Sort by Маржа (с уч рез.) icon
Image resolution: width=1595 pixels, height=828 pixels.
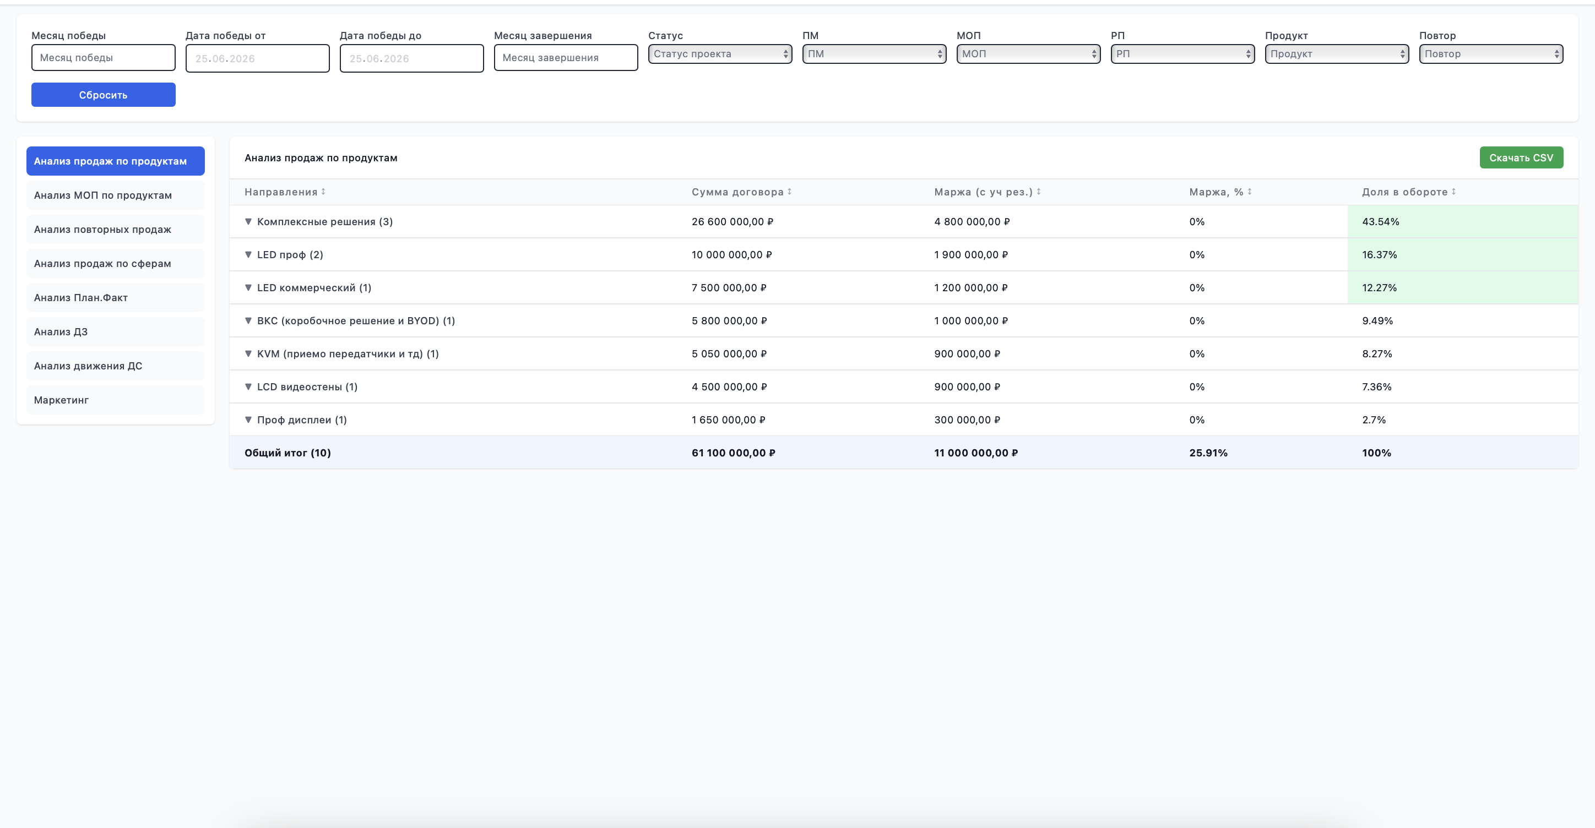point(1038,192)
